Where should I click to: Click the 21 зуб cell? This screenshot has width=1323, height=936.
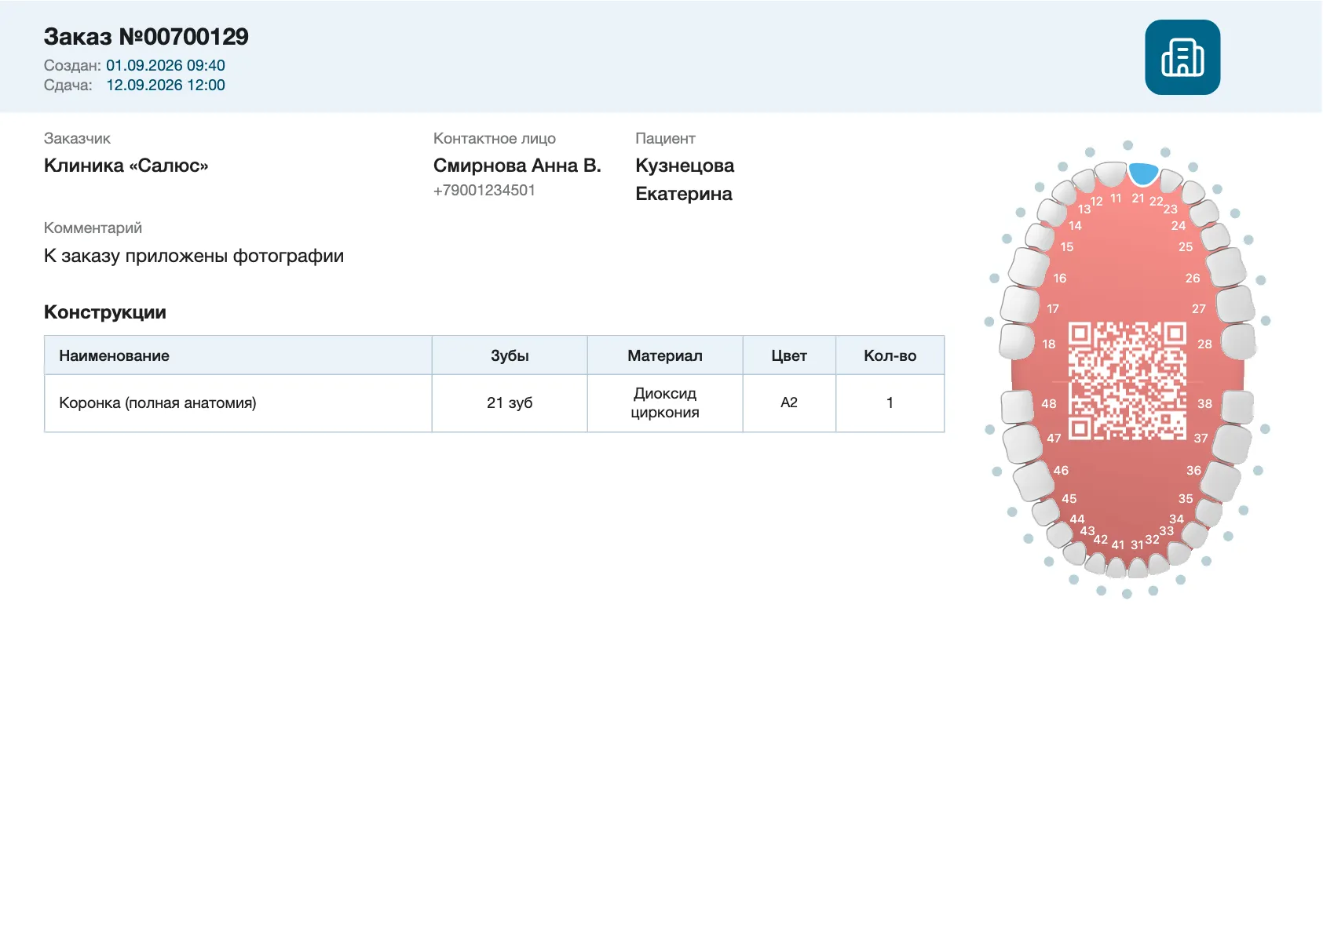510,403
